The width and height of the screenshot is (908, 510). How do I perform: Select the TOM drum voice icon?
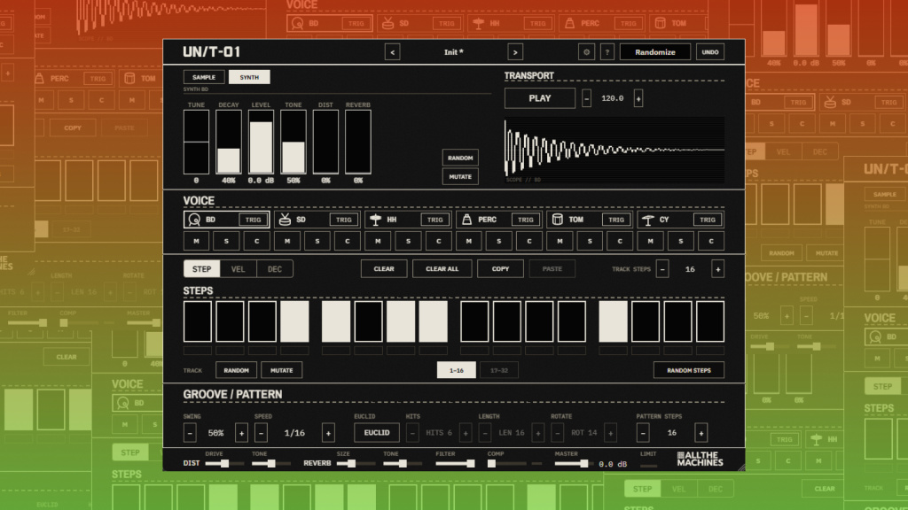pyautogui.click(x=557, y=220)
